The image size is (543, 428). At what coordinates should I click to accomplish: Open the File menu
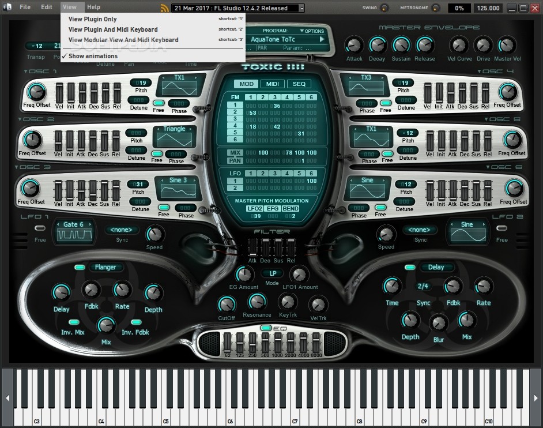point(25,7)
